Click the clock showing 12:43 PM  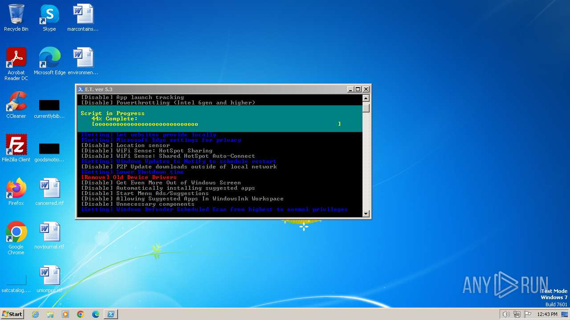(547, 314)
